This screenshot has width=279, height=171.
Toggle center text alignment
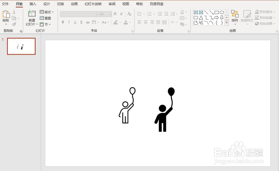pos(146,22)
